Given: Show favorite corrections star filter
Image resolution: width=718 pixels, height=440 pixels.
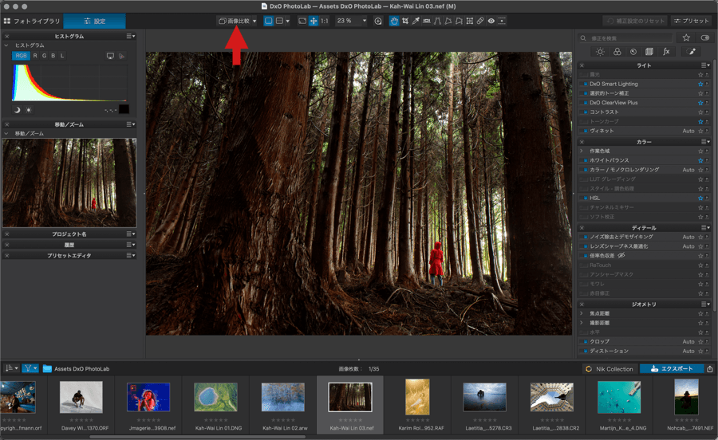Looking at the screenshot, I should (686, 38).
